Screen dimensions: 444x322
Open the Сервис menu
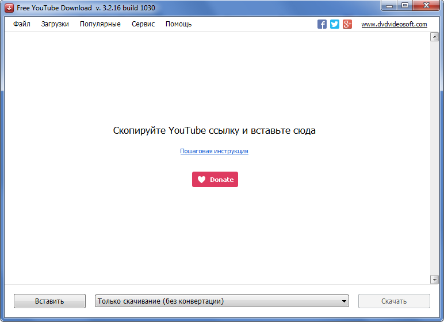click(x=143, y=24)
